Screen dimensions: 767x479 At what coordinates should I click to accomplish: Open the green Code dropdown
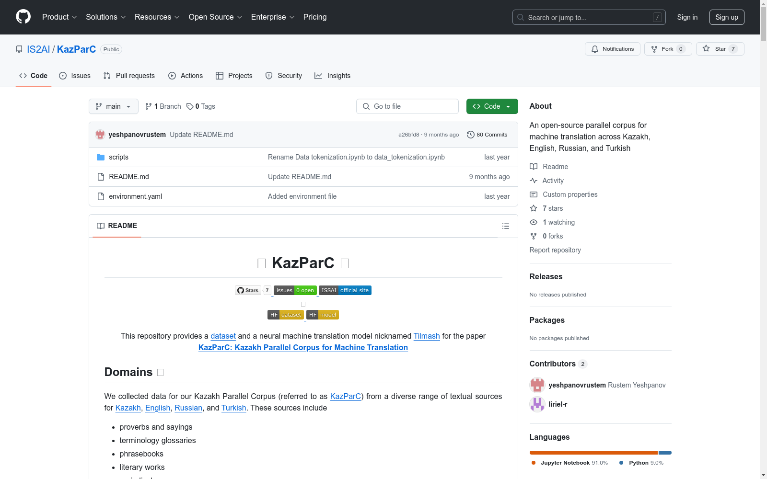point(492,106)
